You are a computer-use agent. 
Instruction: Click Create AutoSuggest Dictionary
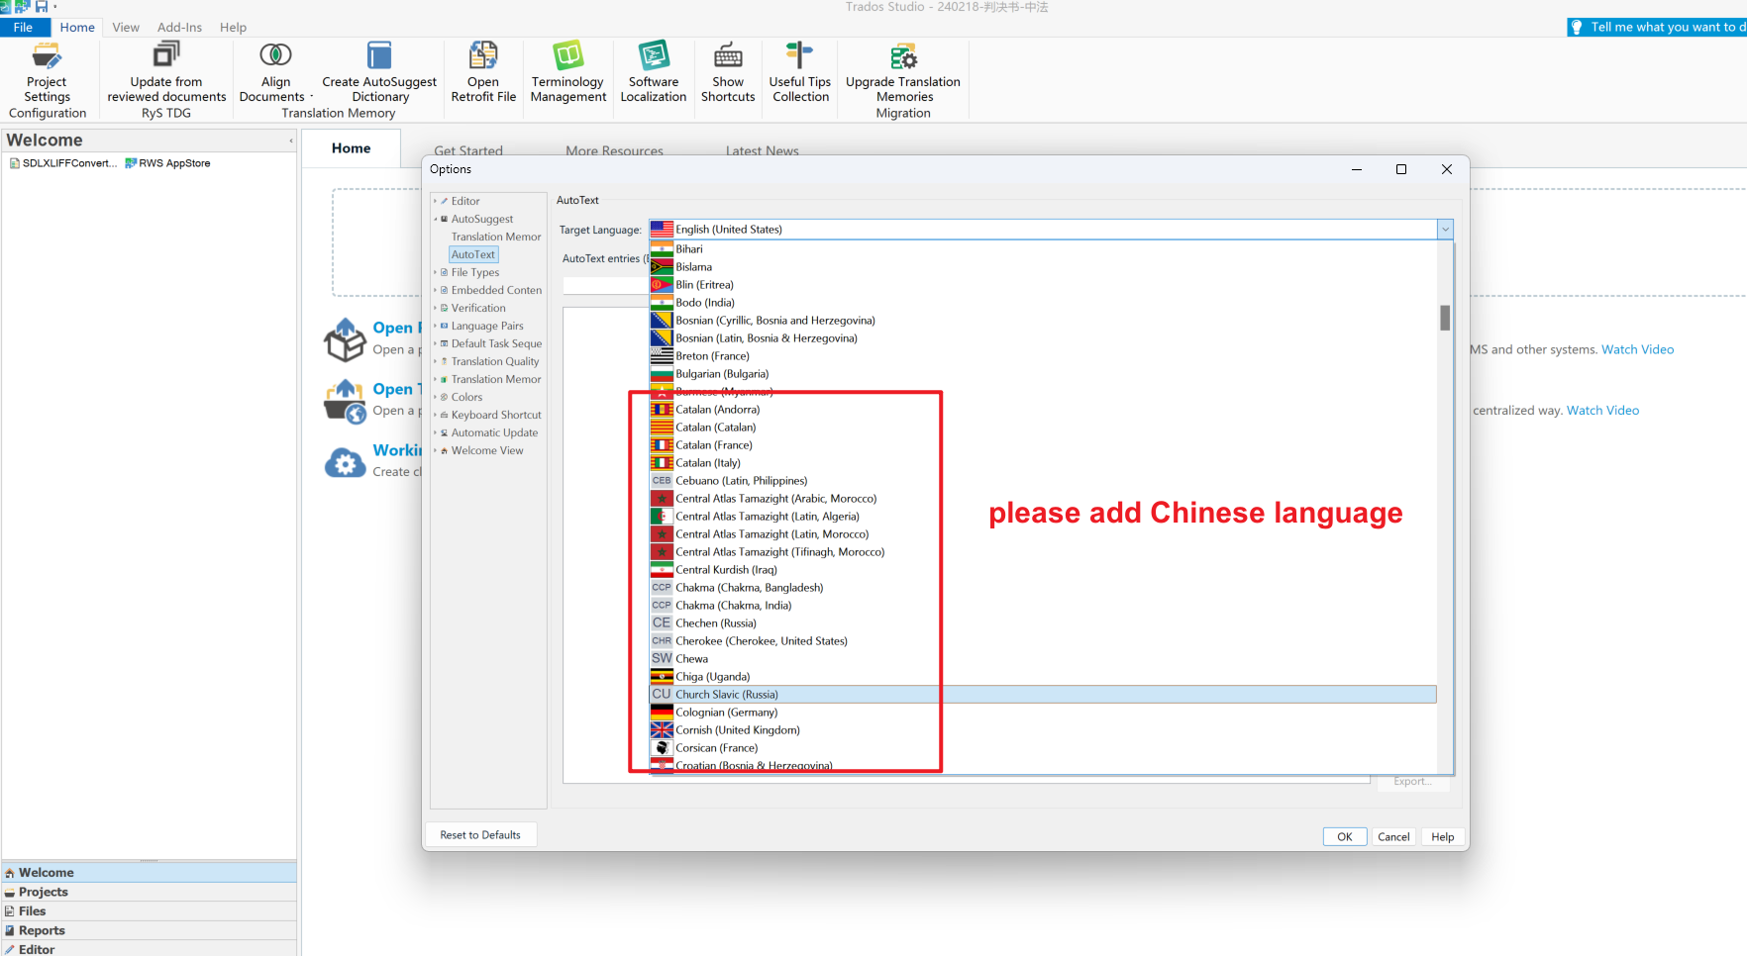(x=379, y=72)
